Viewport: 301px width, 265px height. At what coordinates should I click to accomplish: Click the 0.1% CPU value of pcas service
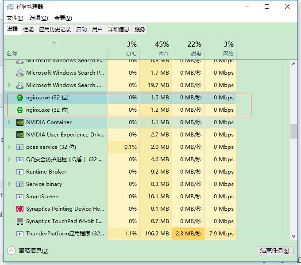pyautogui.click(x=131, y=147)
